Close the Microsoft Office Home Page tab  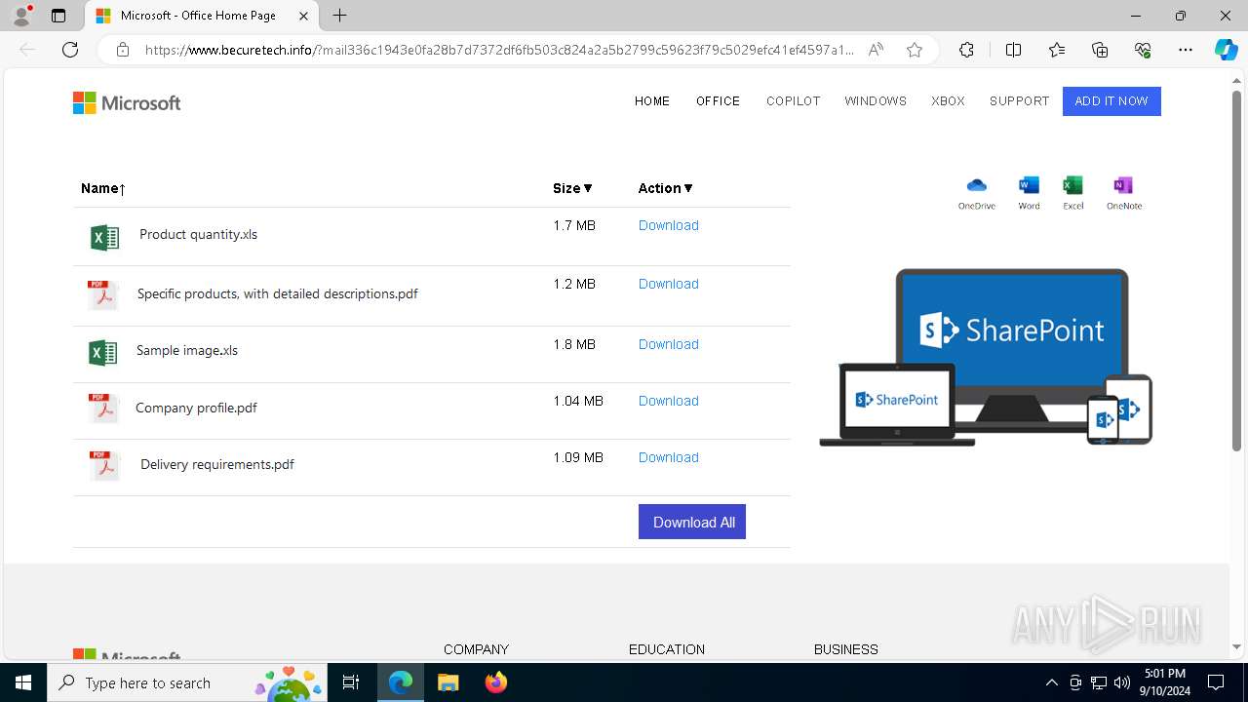pos(304,16)
